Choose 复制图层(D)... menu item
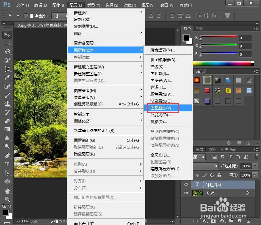This screenshot has height=225, width=261. tap(106, 26)
